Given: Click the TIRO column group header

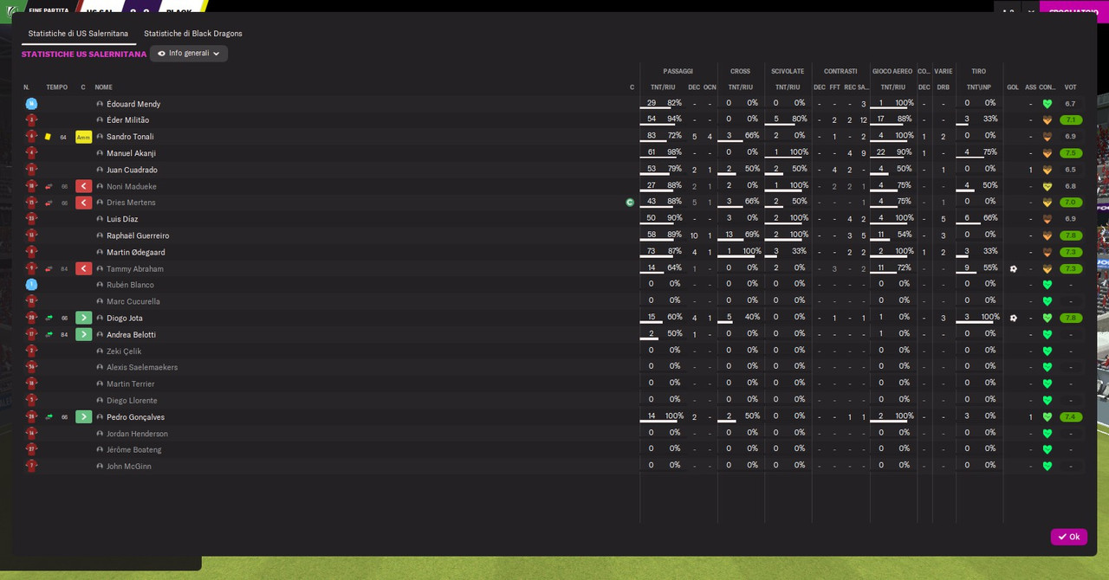Looking at the screenshot, I should click(979, 71).
